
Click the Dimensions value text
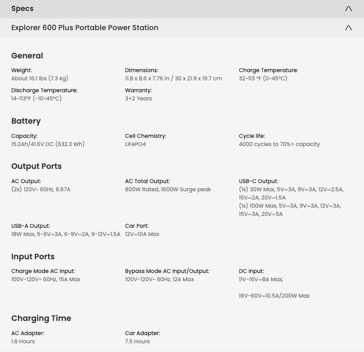click(173, 79)
